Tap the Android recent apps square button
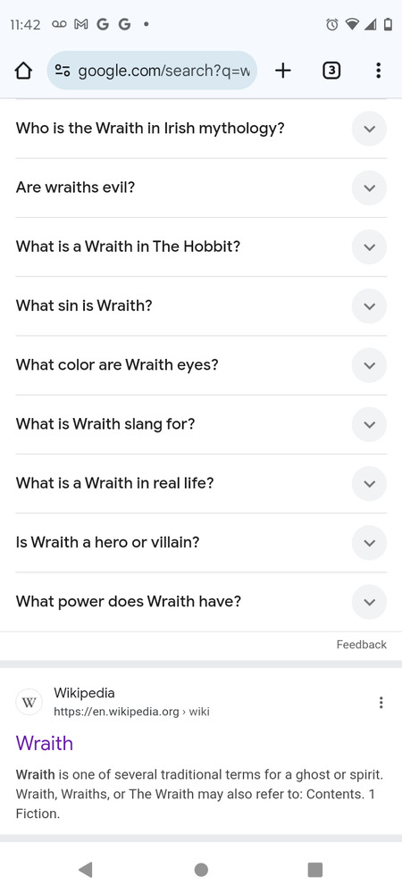Screen dimensions: 402x893 point(314,869)
